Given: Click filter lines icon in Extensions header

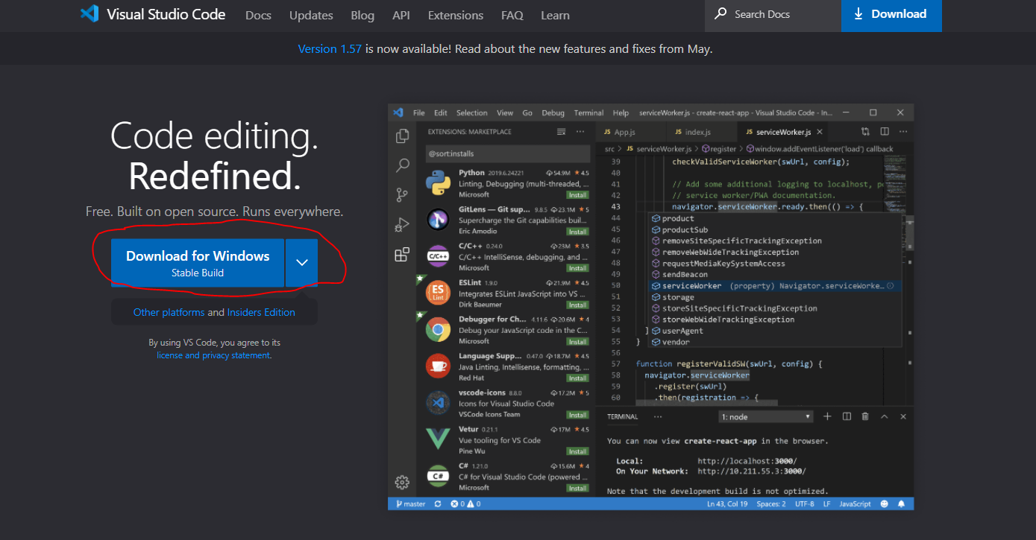Looking at the screenshot, I should 561,132.
